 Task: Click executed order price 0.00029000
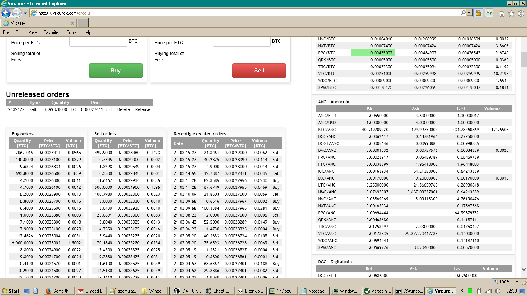(235, 153)
